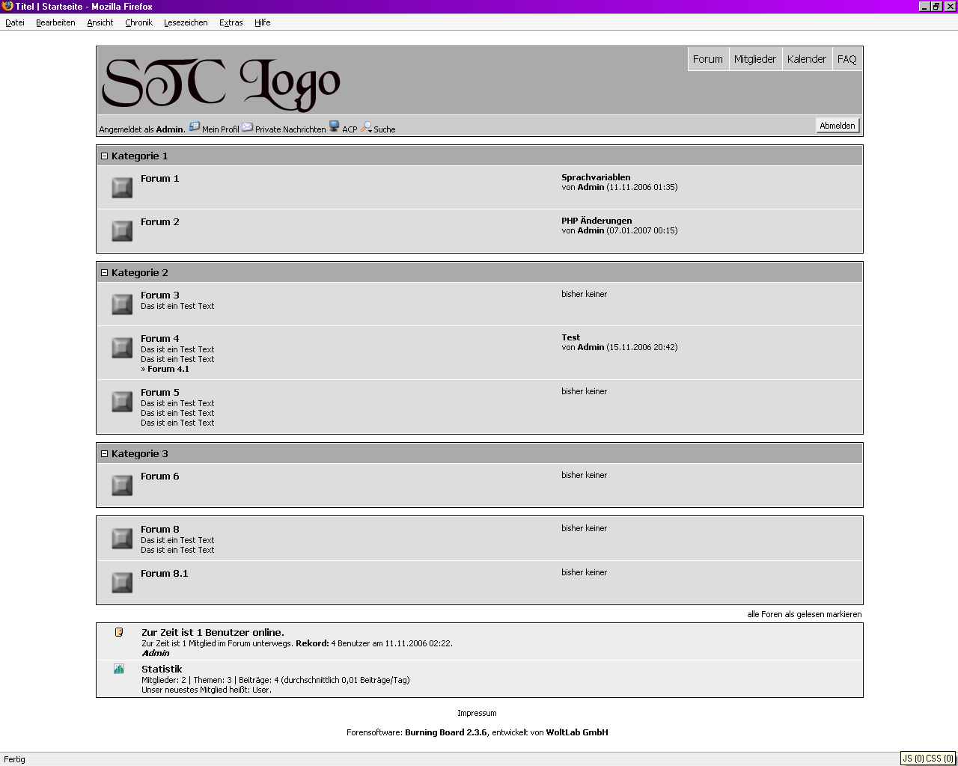This screenshot has width=958, height=766.
Task: Collapse the Kategorie 2 section
Action: (105, 273)
